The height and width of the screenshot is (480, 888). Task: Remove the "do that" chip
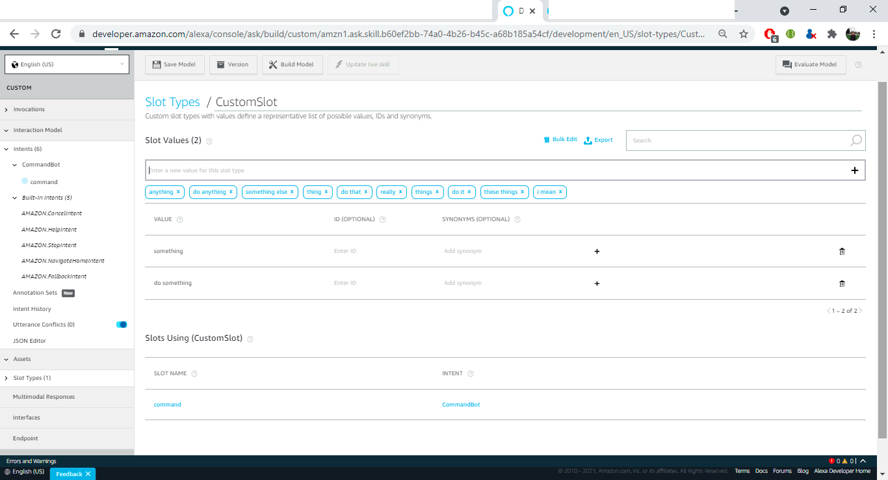366,192
